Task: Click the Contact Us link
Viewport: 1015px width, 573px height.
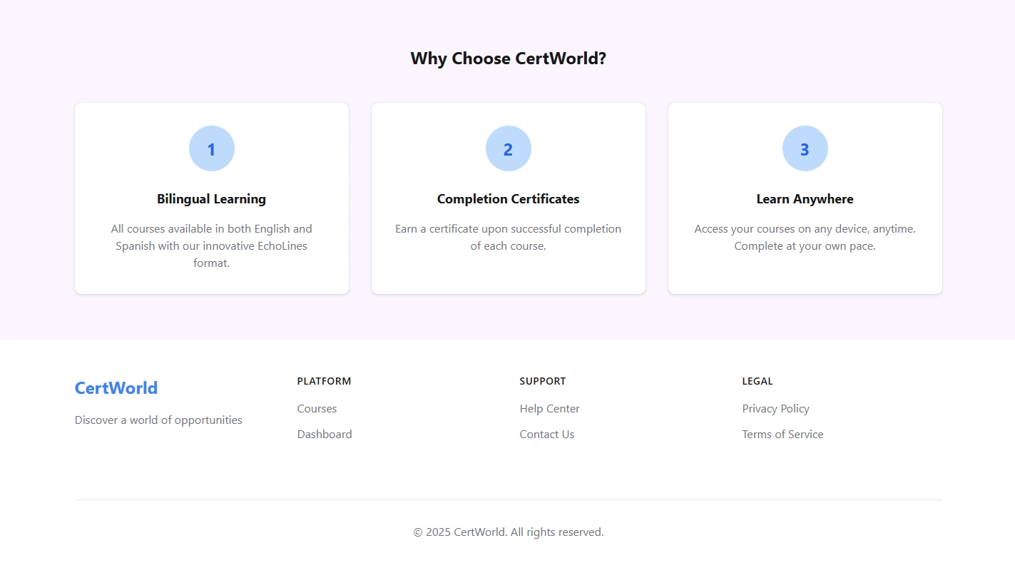Action: 546,435
